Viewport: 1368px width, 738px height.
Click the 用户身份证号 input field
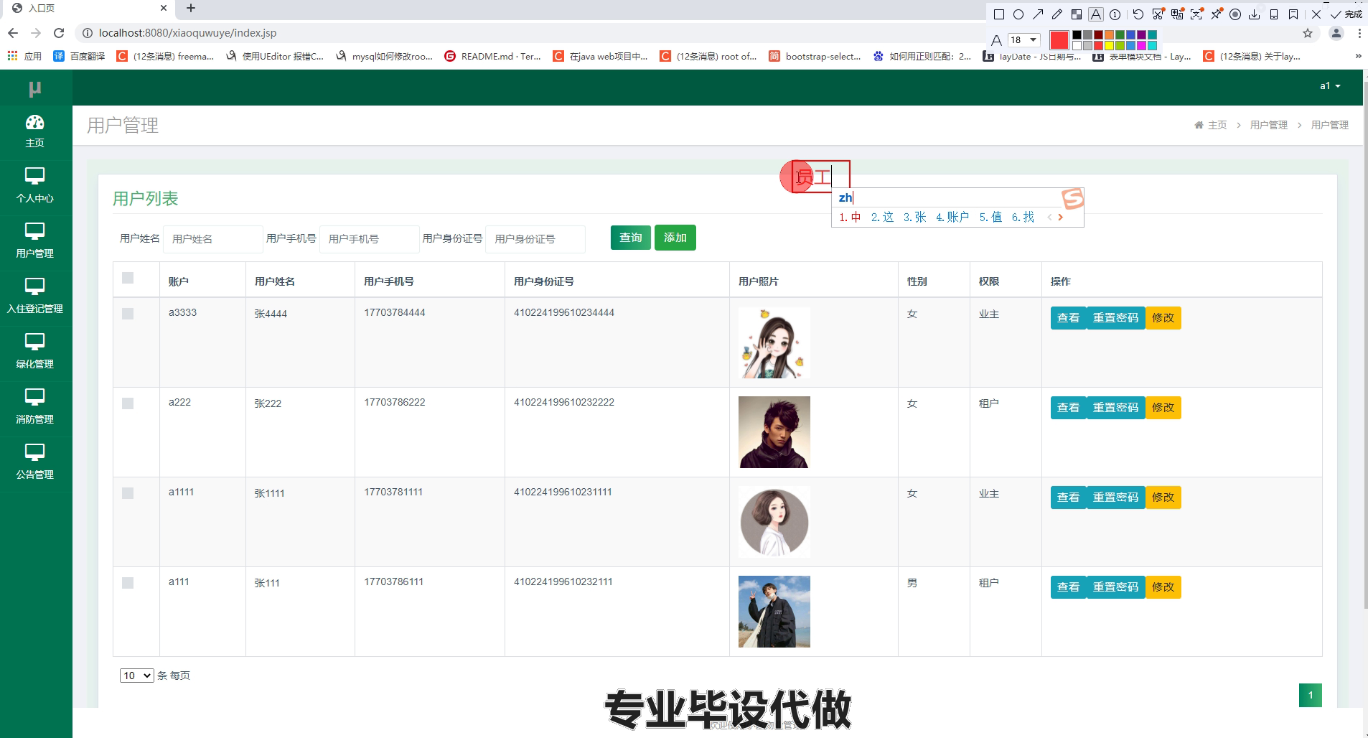point(535,239)
